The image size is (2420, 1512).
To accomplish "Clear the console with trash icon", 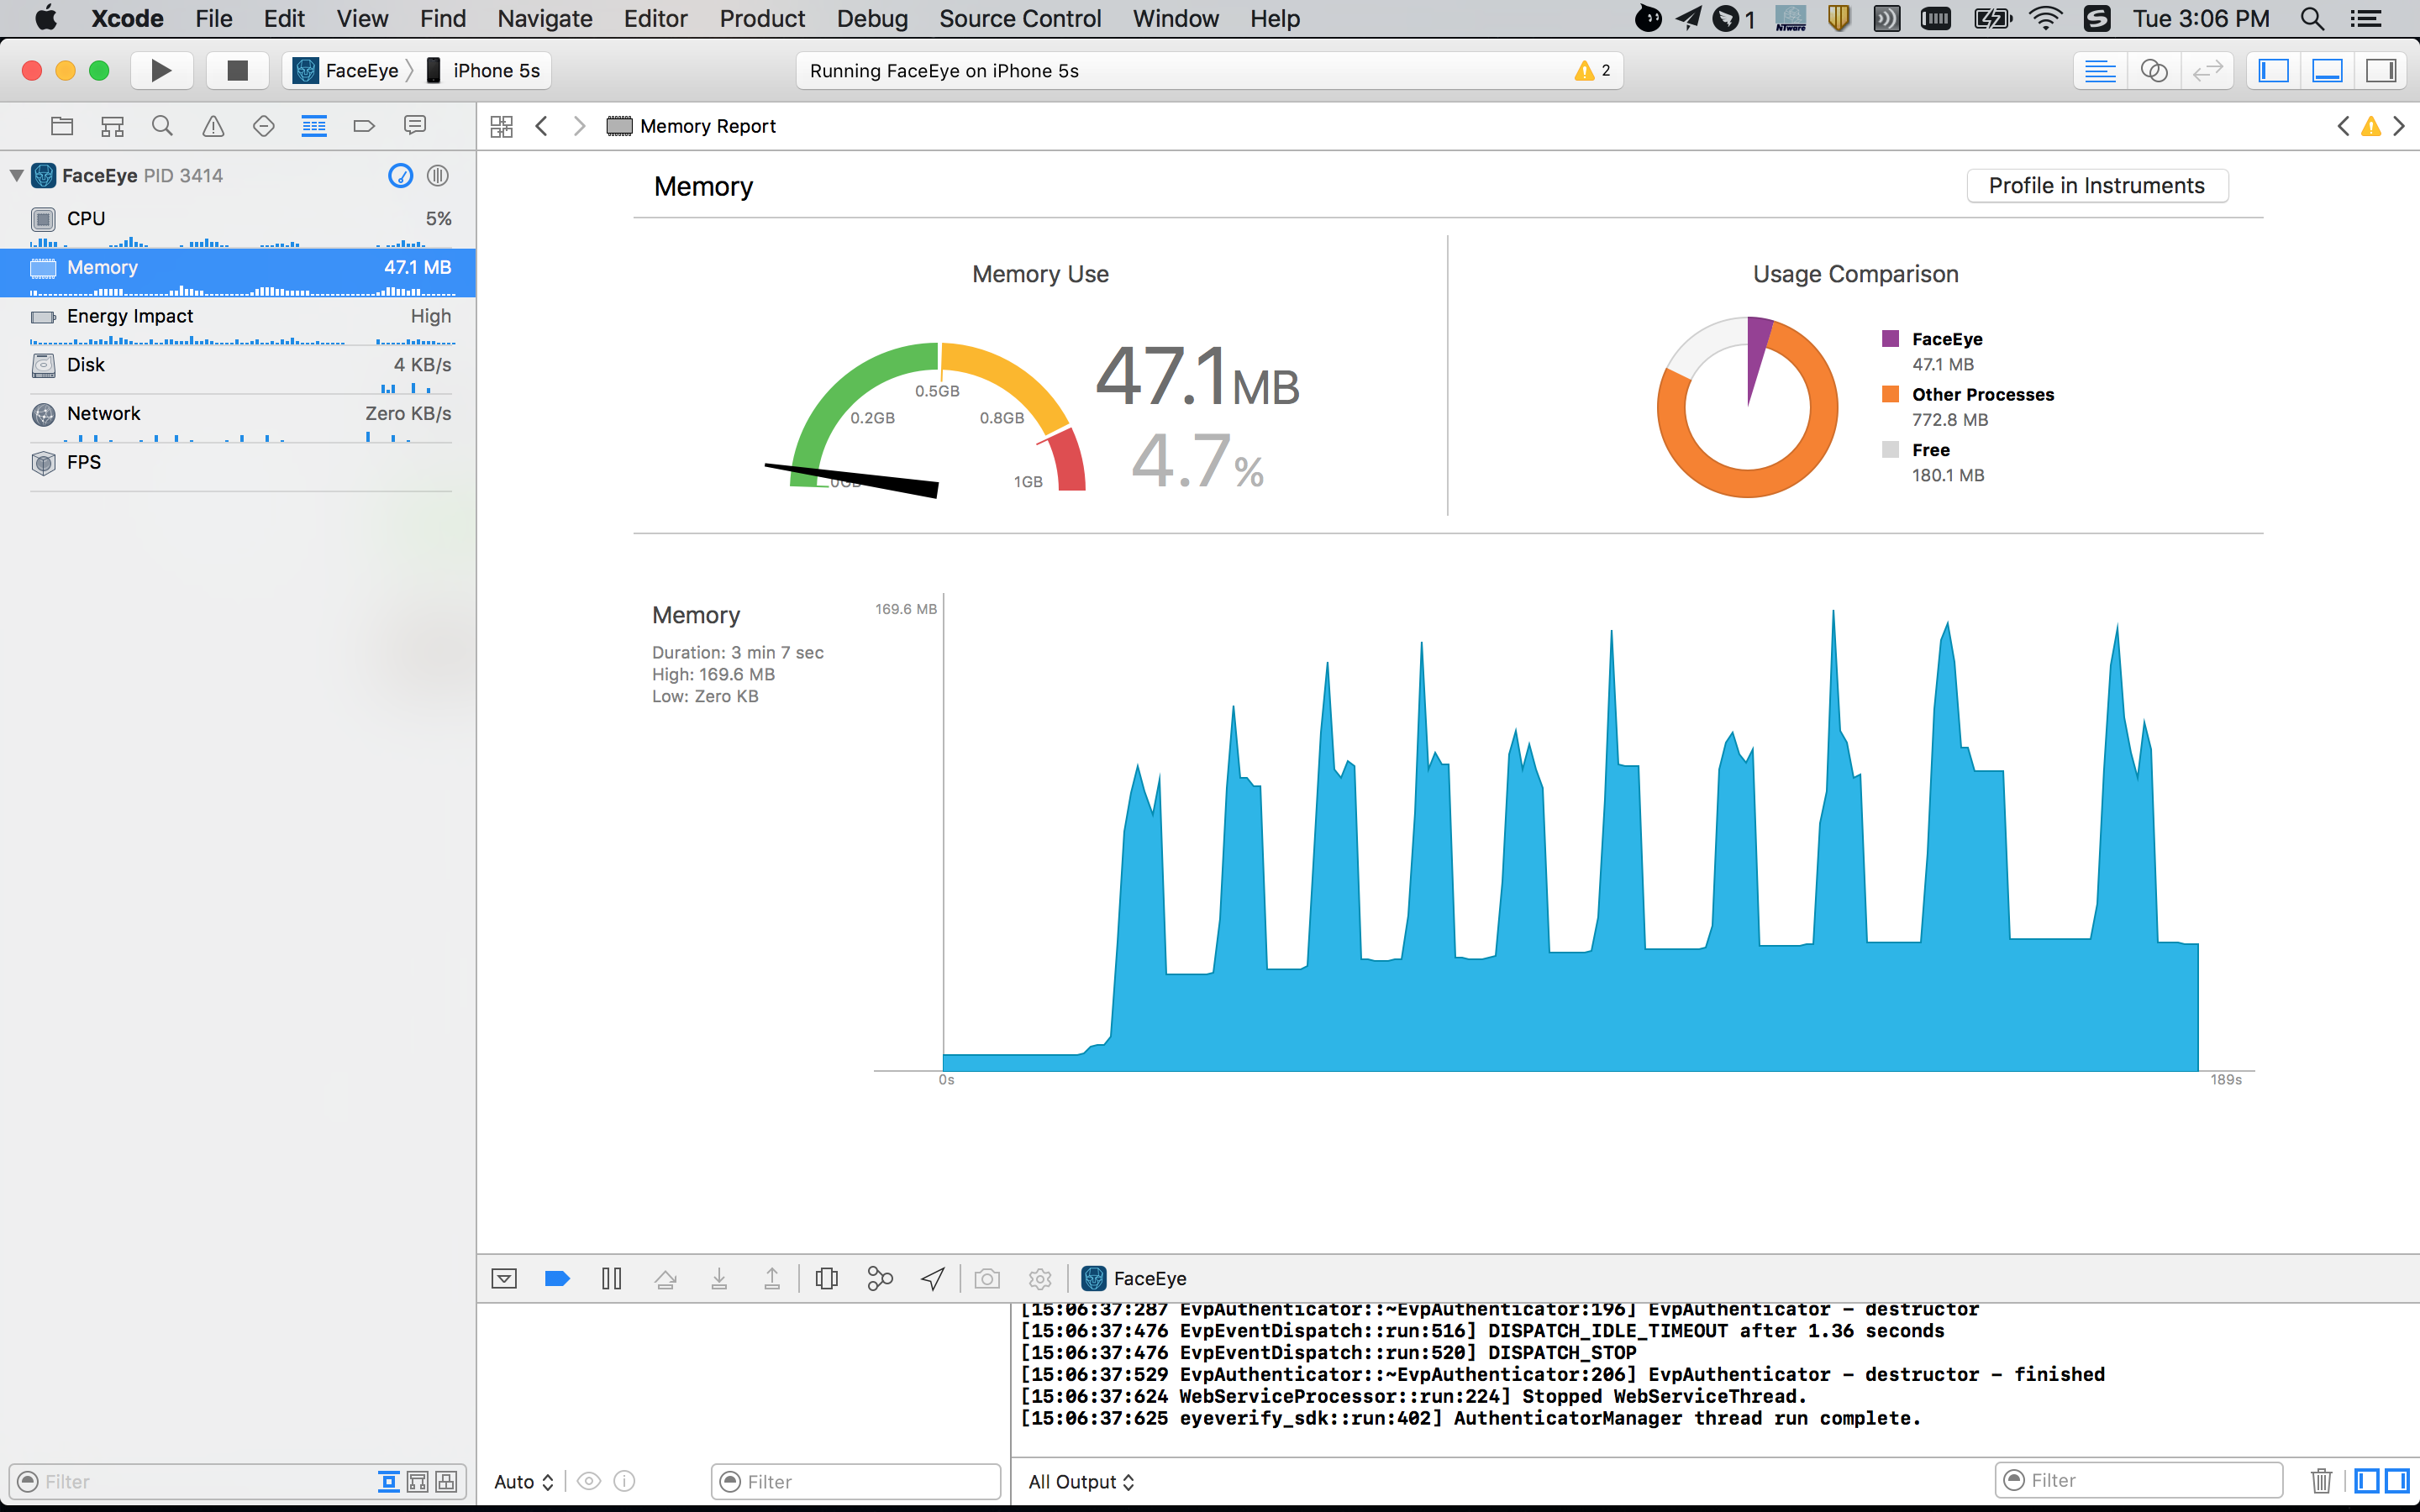I will 2321,1480.
